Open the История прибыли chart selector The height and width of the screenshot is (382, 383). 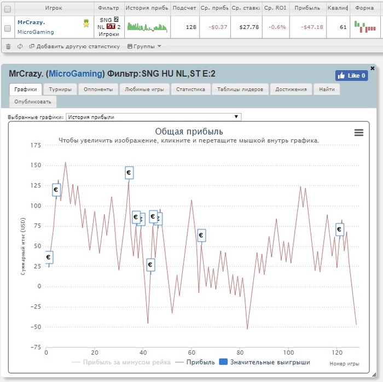tap(153, 117)
